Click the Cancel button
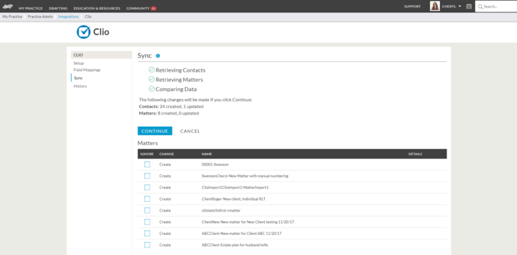The width and height of the screenshot is (517, 255). pos(190,131)
